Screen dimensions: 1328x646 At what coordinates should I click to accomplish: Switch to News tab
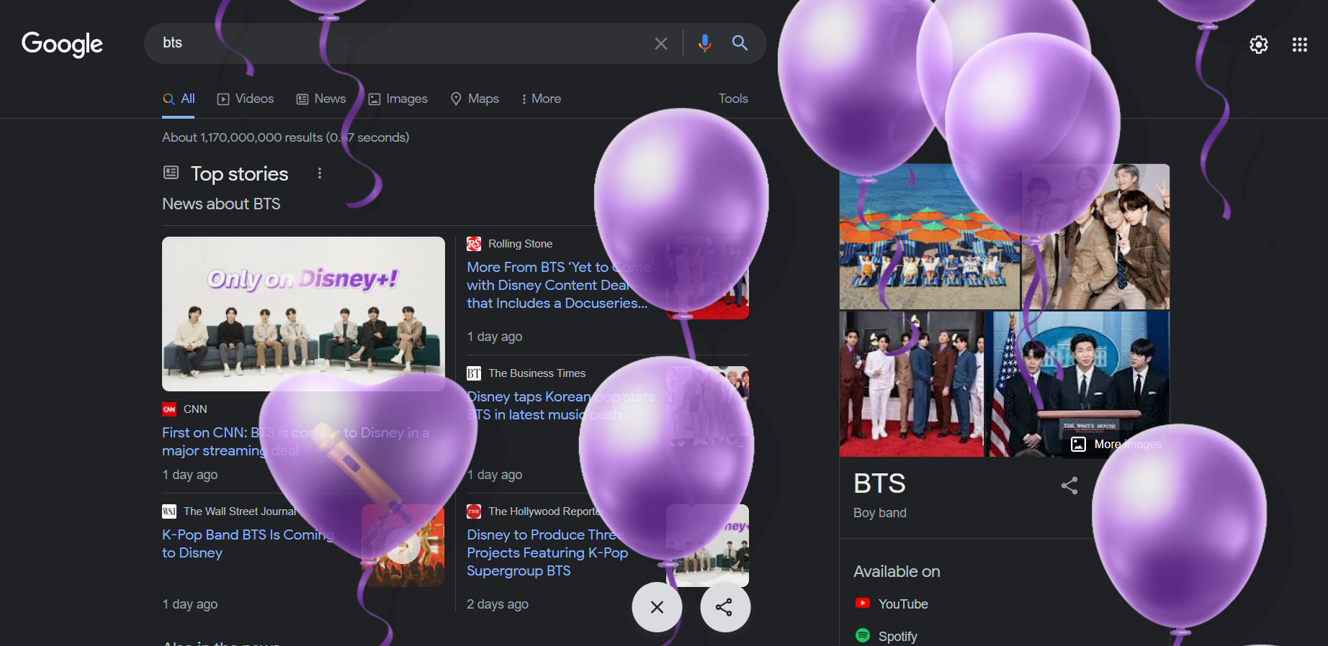click(321, 99)
